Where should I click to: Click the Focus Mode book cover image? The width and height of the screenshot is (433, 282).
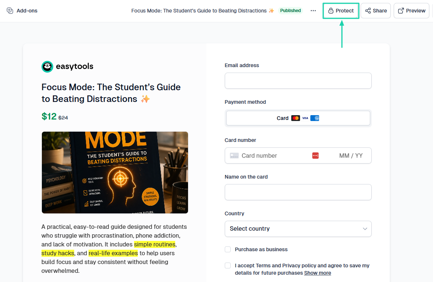tap(115, 173)
